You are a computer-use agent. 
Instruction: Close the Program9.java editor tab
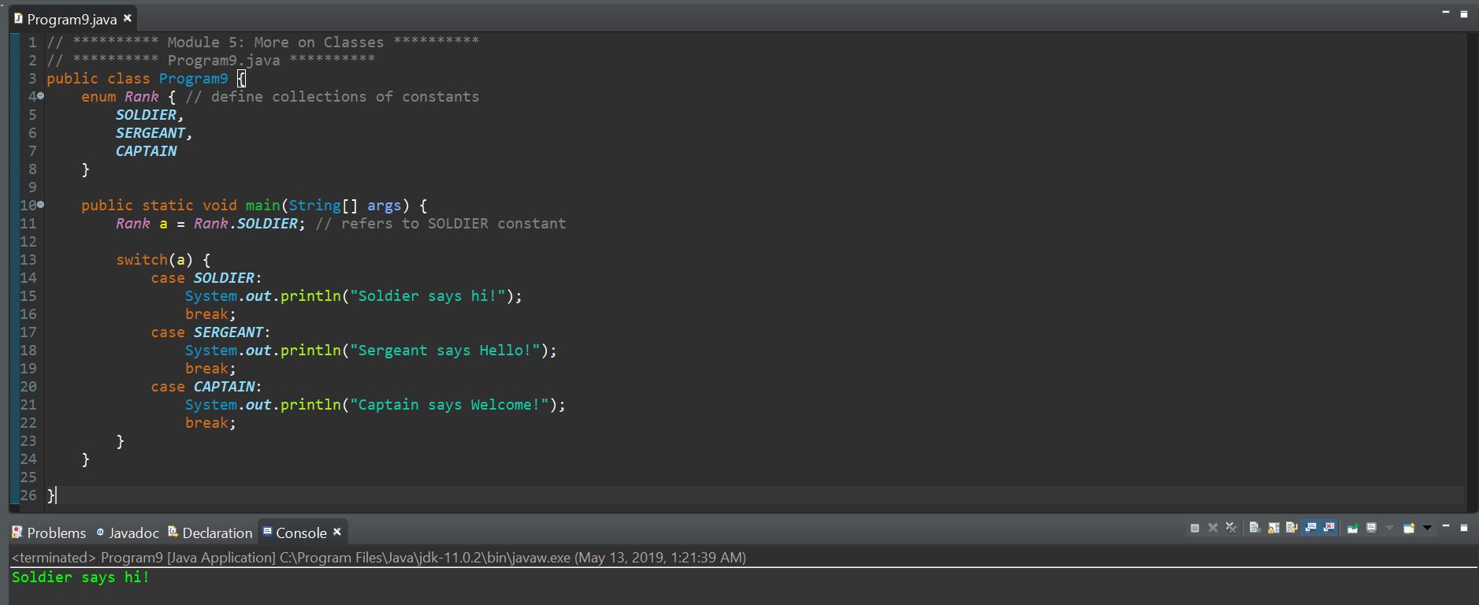tap(127, 18)
